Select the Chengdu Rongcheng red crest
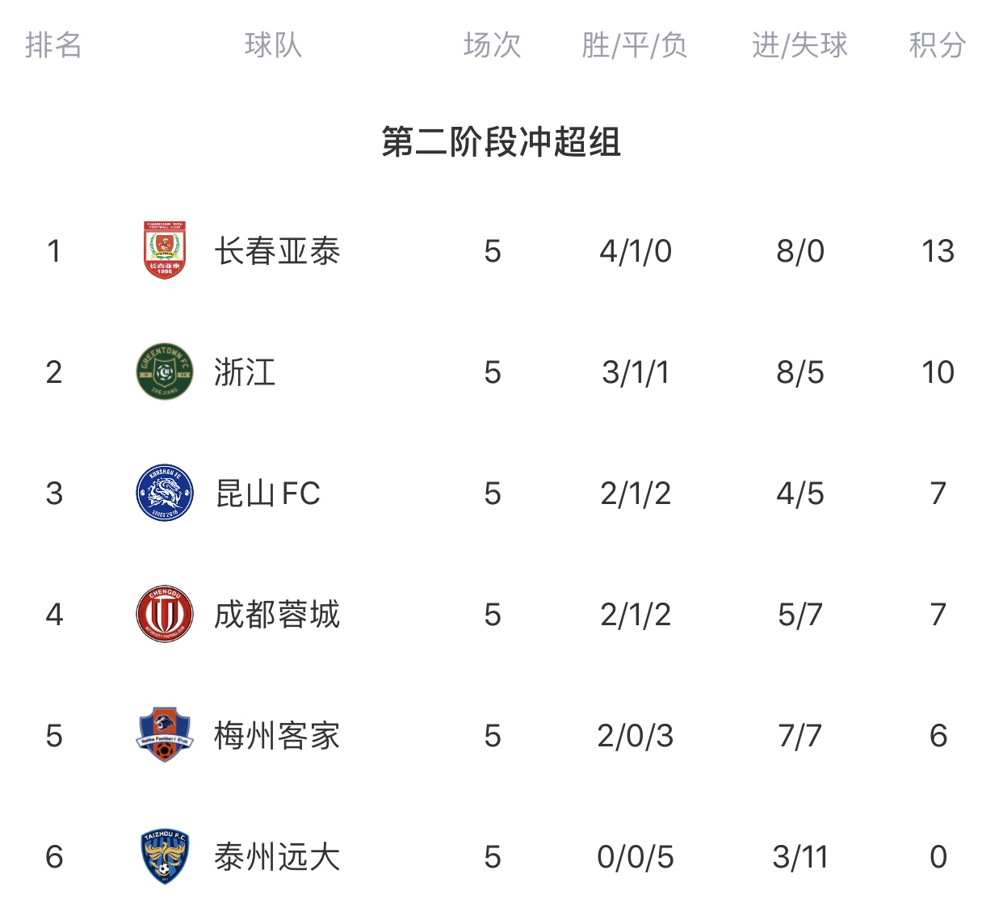The height and width of the screenshot is (916, 1003). point(165,614)
